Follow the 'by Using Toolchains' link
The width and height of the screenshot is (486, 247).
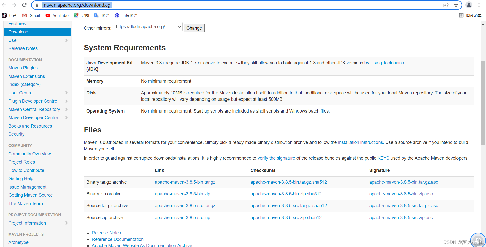[384, 63]
